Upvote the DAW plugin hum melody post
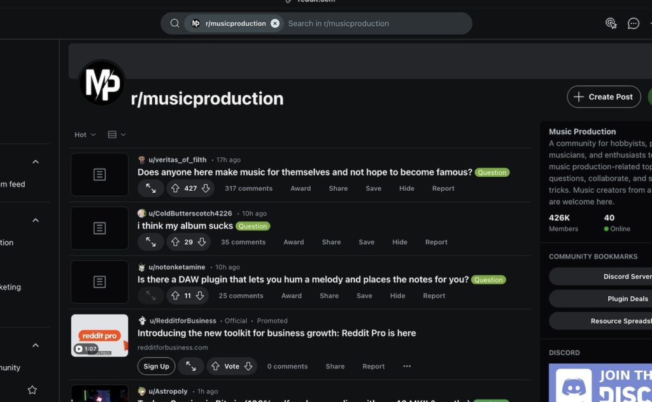 [x=175, y=296]
